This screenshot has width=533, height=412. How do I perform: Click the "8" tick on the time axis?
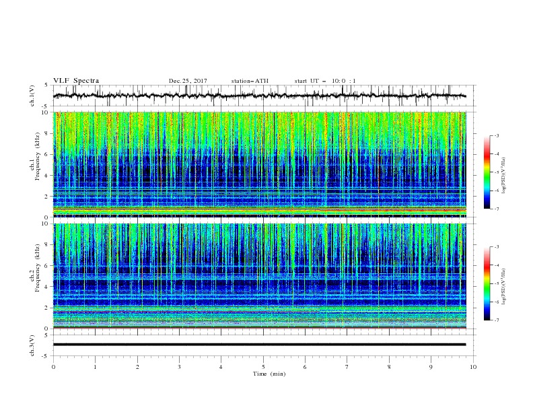[389, 367]
